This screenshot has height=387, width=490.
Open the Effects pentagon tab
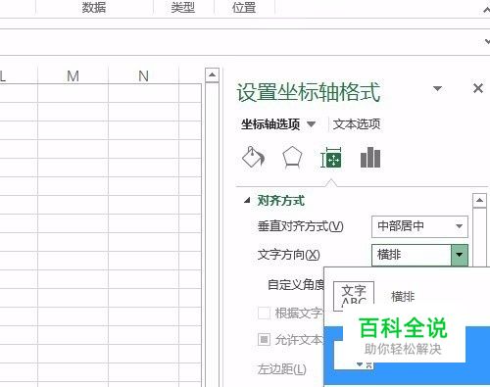click(x=292, y=158)
